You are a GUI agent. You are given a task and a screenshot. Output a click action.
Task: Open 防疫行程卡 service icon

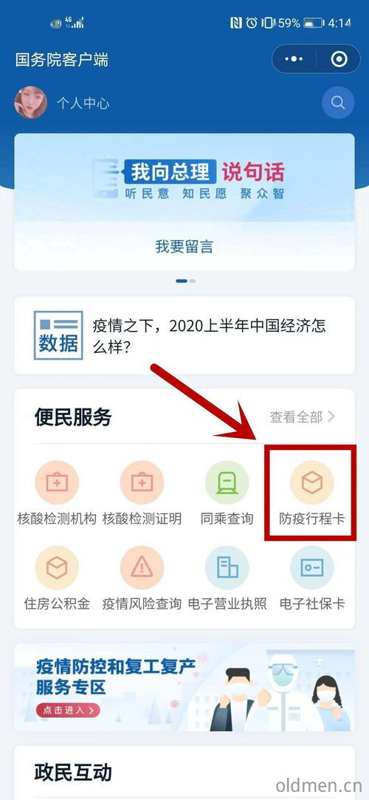pos(312,482)
